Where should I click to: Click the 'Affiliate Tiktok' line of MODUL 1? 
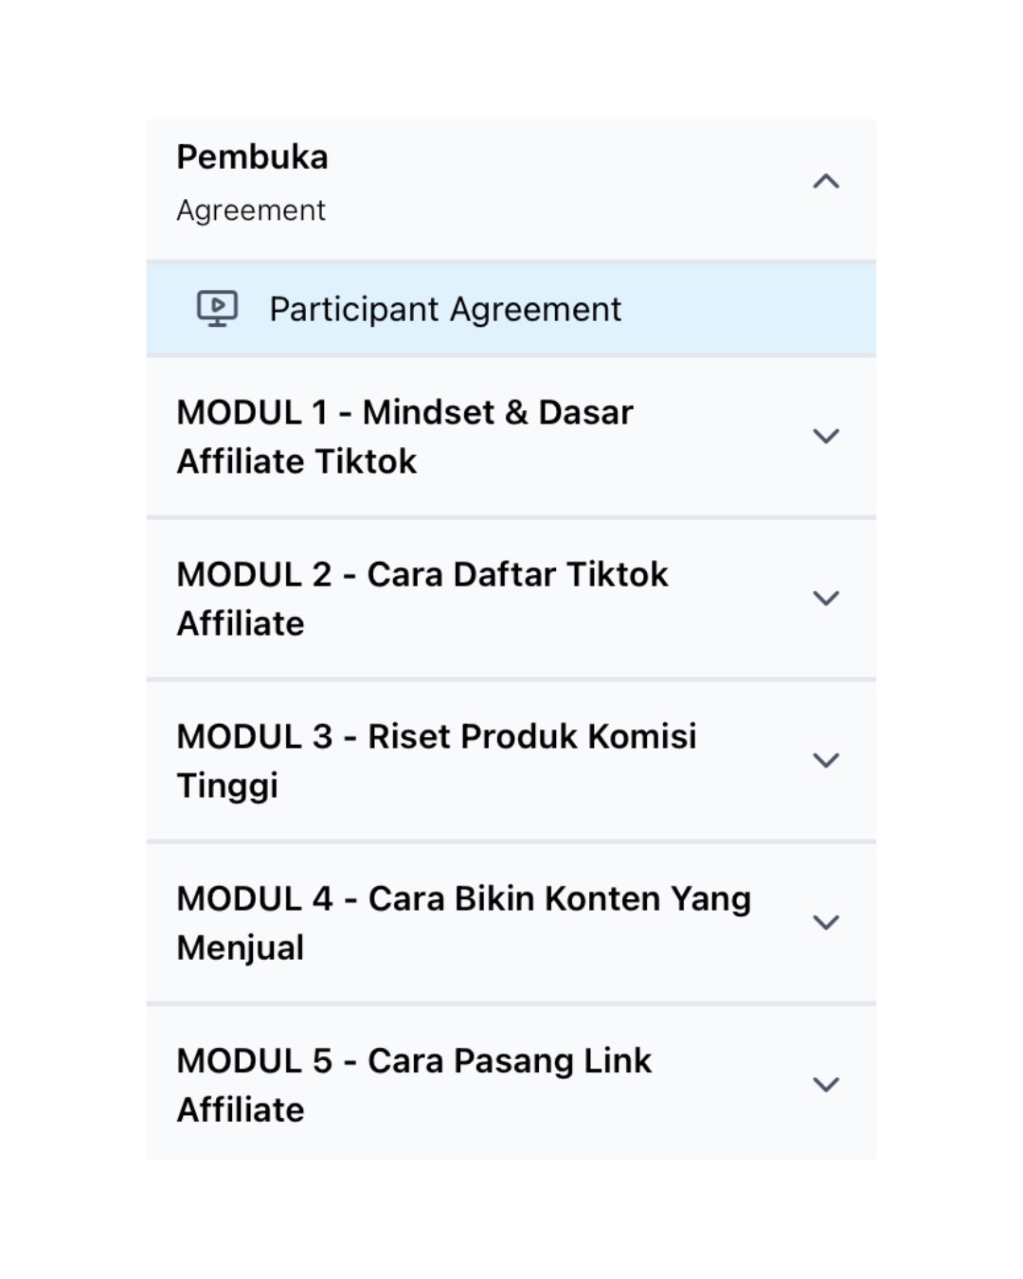click(296, 462)
